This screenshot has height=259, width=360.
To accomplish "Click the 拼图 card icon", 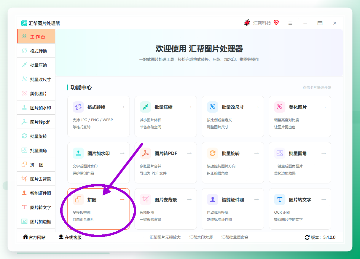I will tap(78, 199).
